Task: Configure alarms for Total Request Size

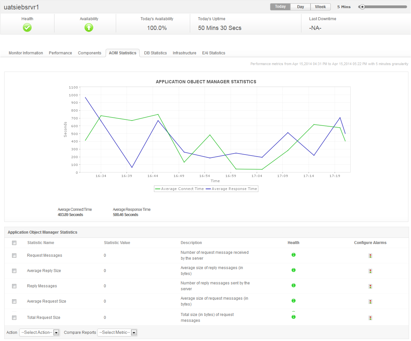Action: point(370,318)
